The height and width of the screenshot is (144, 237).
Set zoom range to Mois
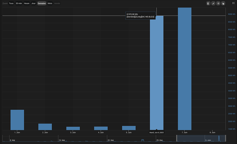coord(50,3)
